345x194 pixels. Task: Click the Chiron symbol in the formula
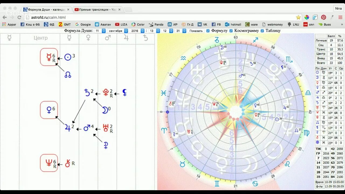tap(67, 163)
